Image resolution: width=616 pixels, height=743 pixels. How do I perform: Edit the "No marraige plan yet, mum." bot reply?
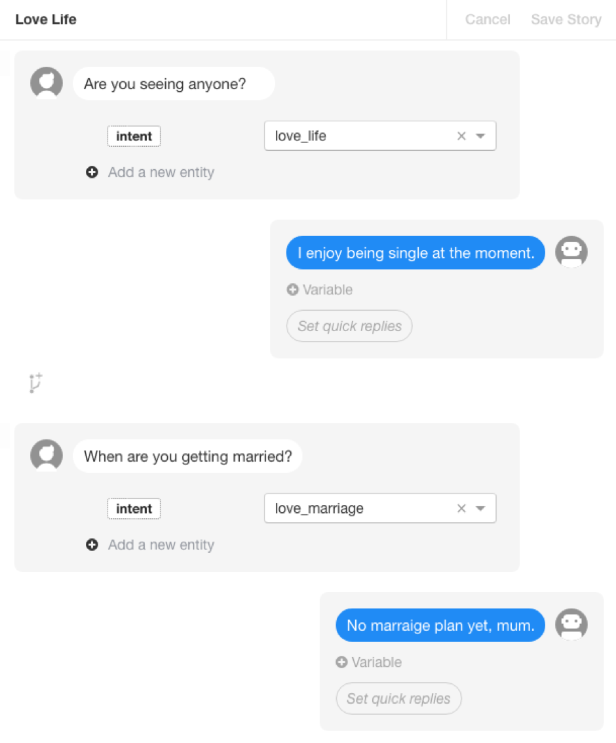click(x=440, y=626)
